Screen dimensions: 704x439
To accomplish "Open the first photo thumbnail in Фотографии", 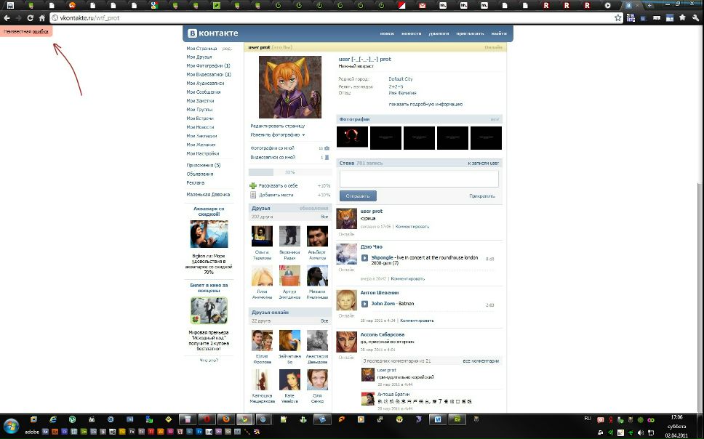I will point(352,137).
